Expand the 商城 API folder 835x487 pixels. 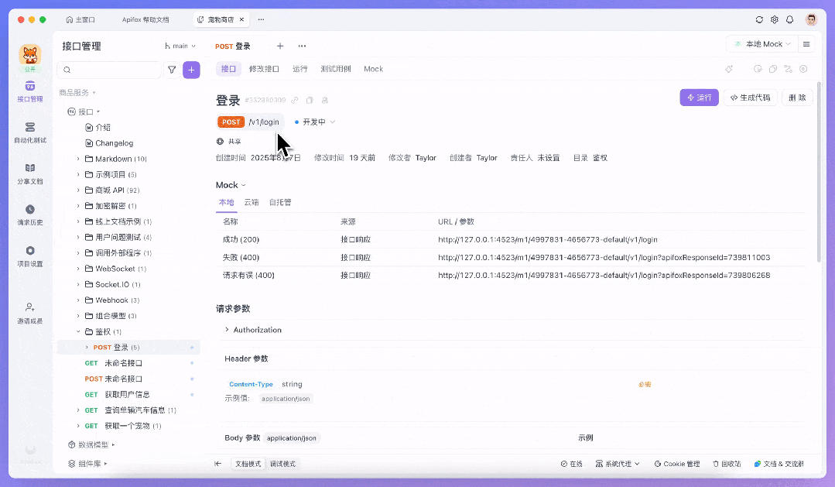(x=77, y=190)
